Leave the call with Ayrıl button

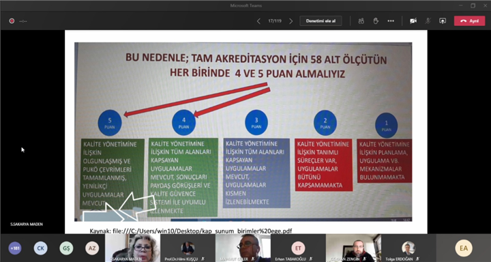(x=469, y=21)
